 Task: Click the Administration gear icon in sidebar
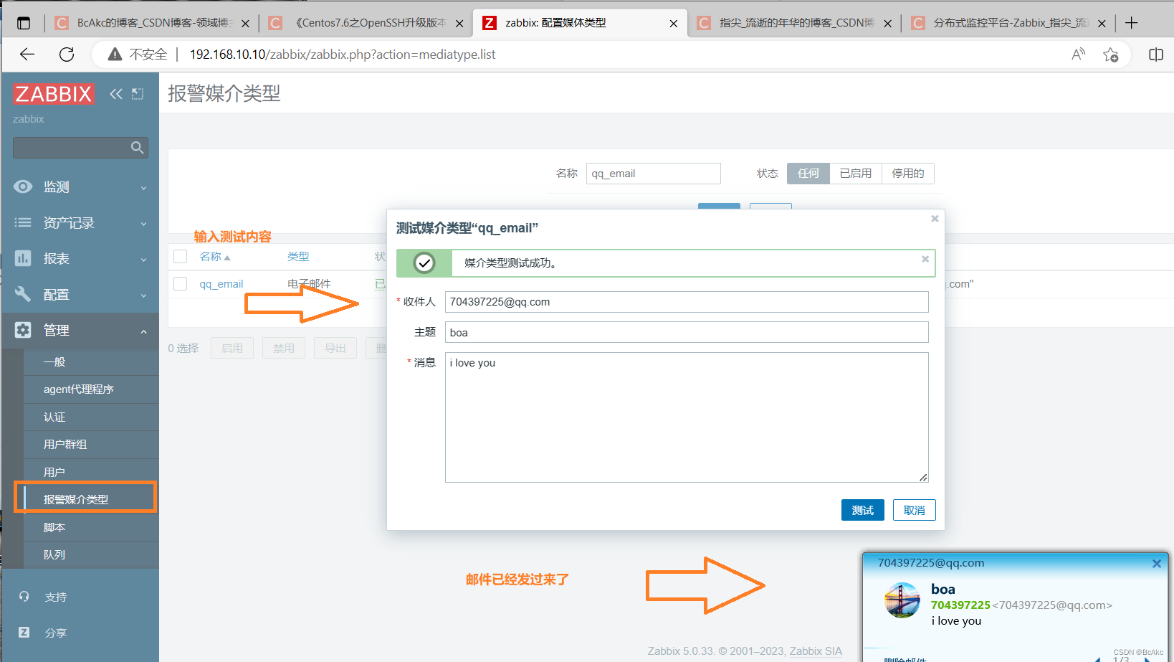[23, 330]
